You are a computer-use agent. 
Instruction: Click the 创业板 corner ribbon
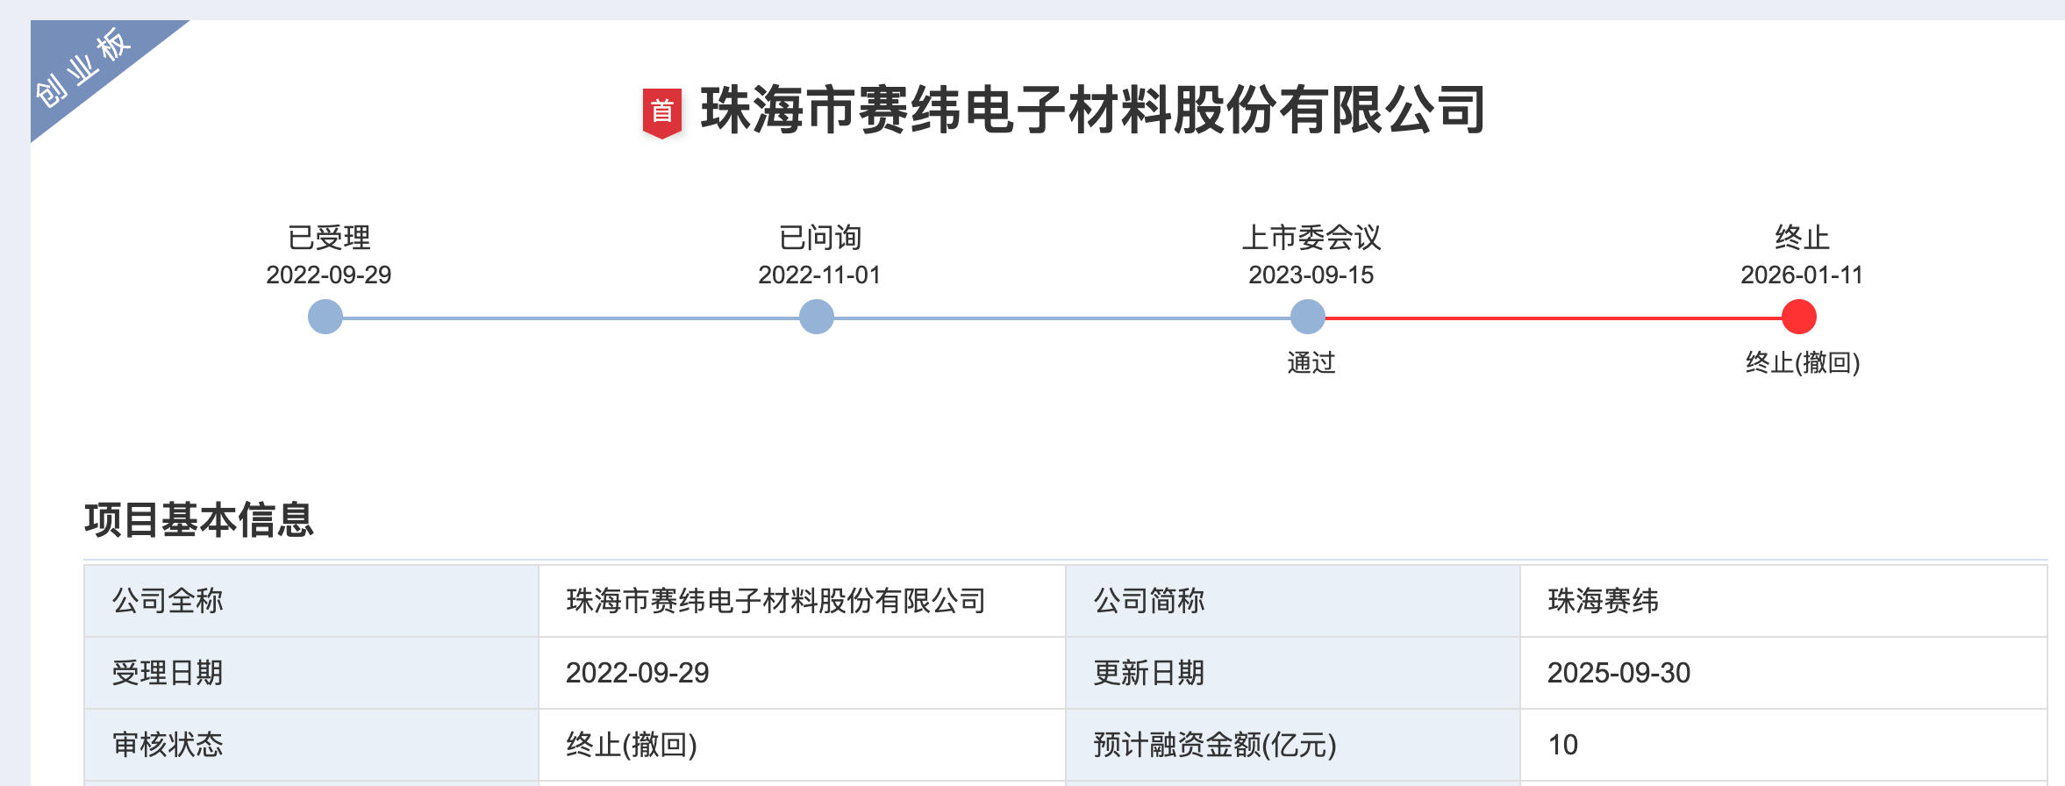click(83, 68)
